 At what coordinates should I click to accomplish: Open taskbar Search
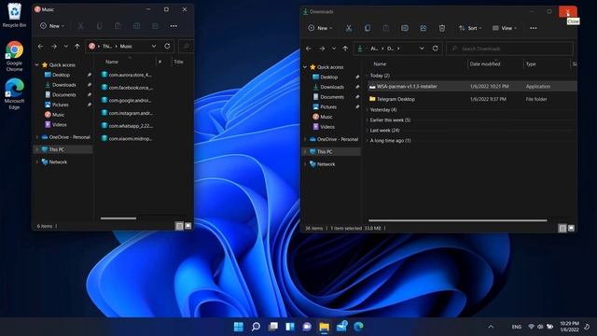tap(256, 327)
